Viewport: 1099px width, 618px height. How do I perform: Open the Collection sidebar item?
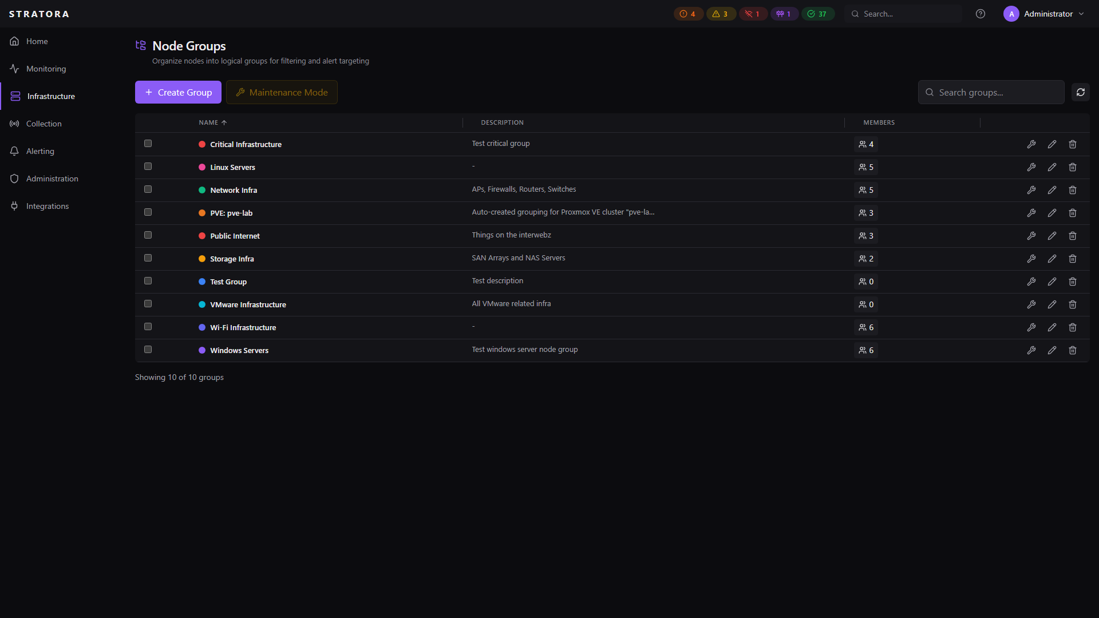pos(63,124)
